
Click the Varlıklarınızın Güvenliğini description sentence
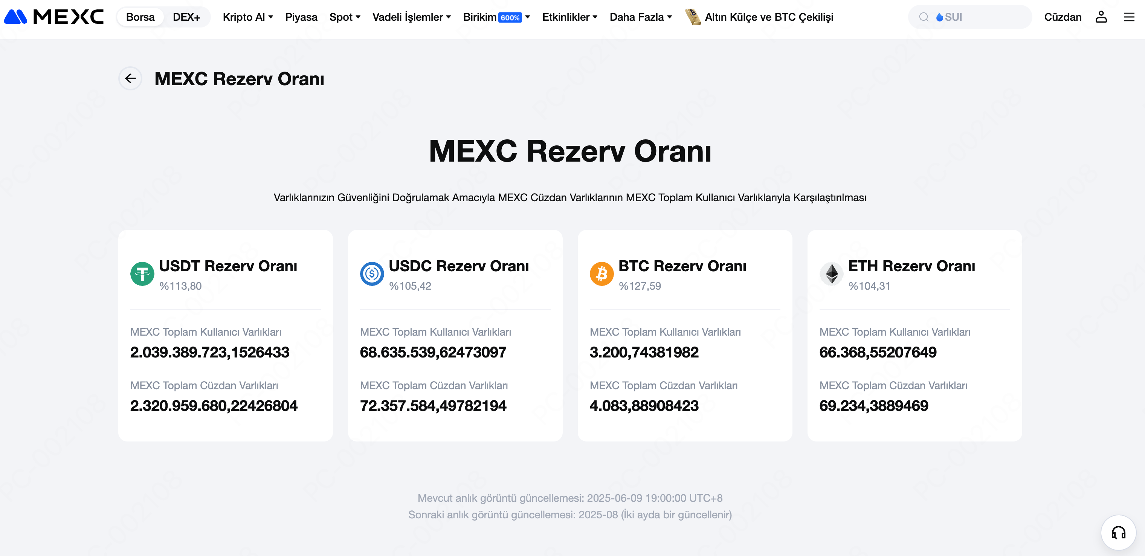point(570,197)
